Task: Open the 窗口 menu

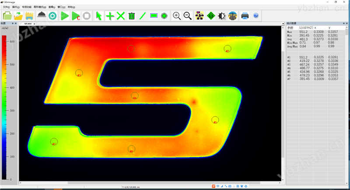Action: pyautogui.click(x=61, y=7)
